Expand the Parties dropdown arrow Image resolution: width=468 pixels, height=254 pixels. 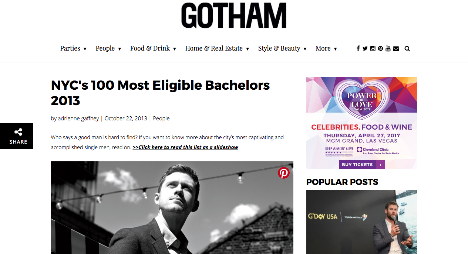pyautogui.click(x=85, y=49)
